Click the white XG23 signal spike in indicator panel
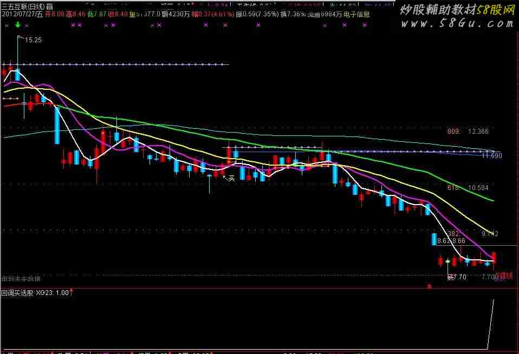 click(x=490, y=324)
